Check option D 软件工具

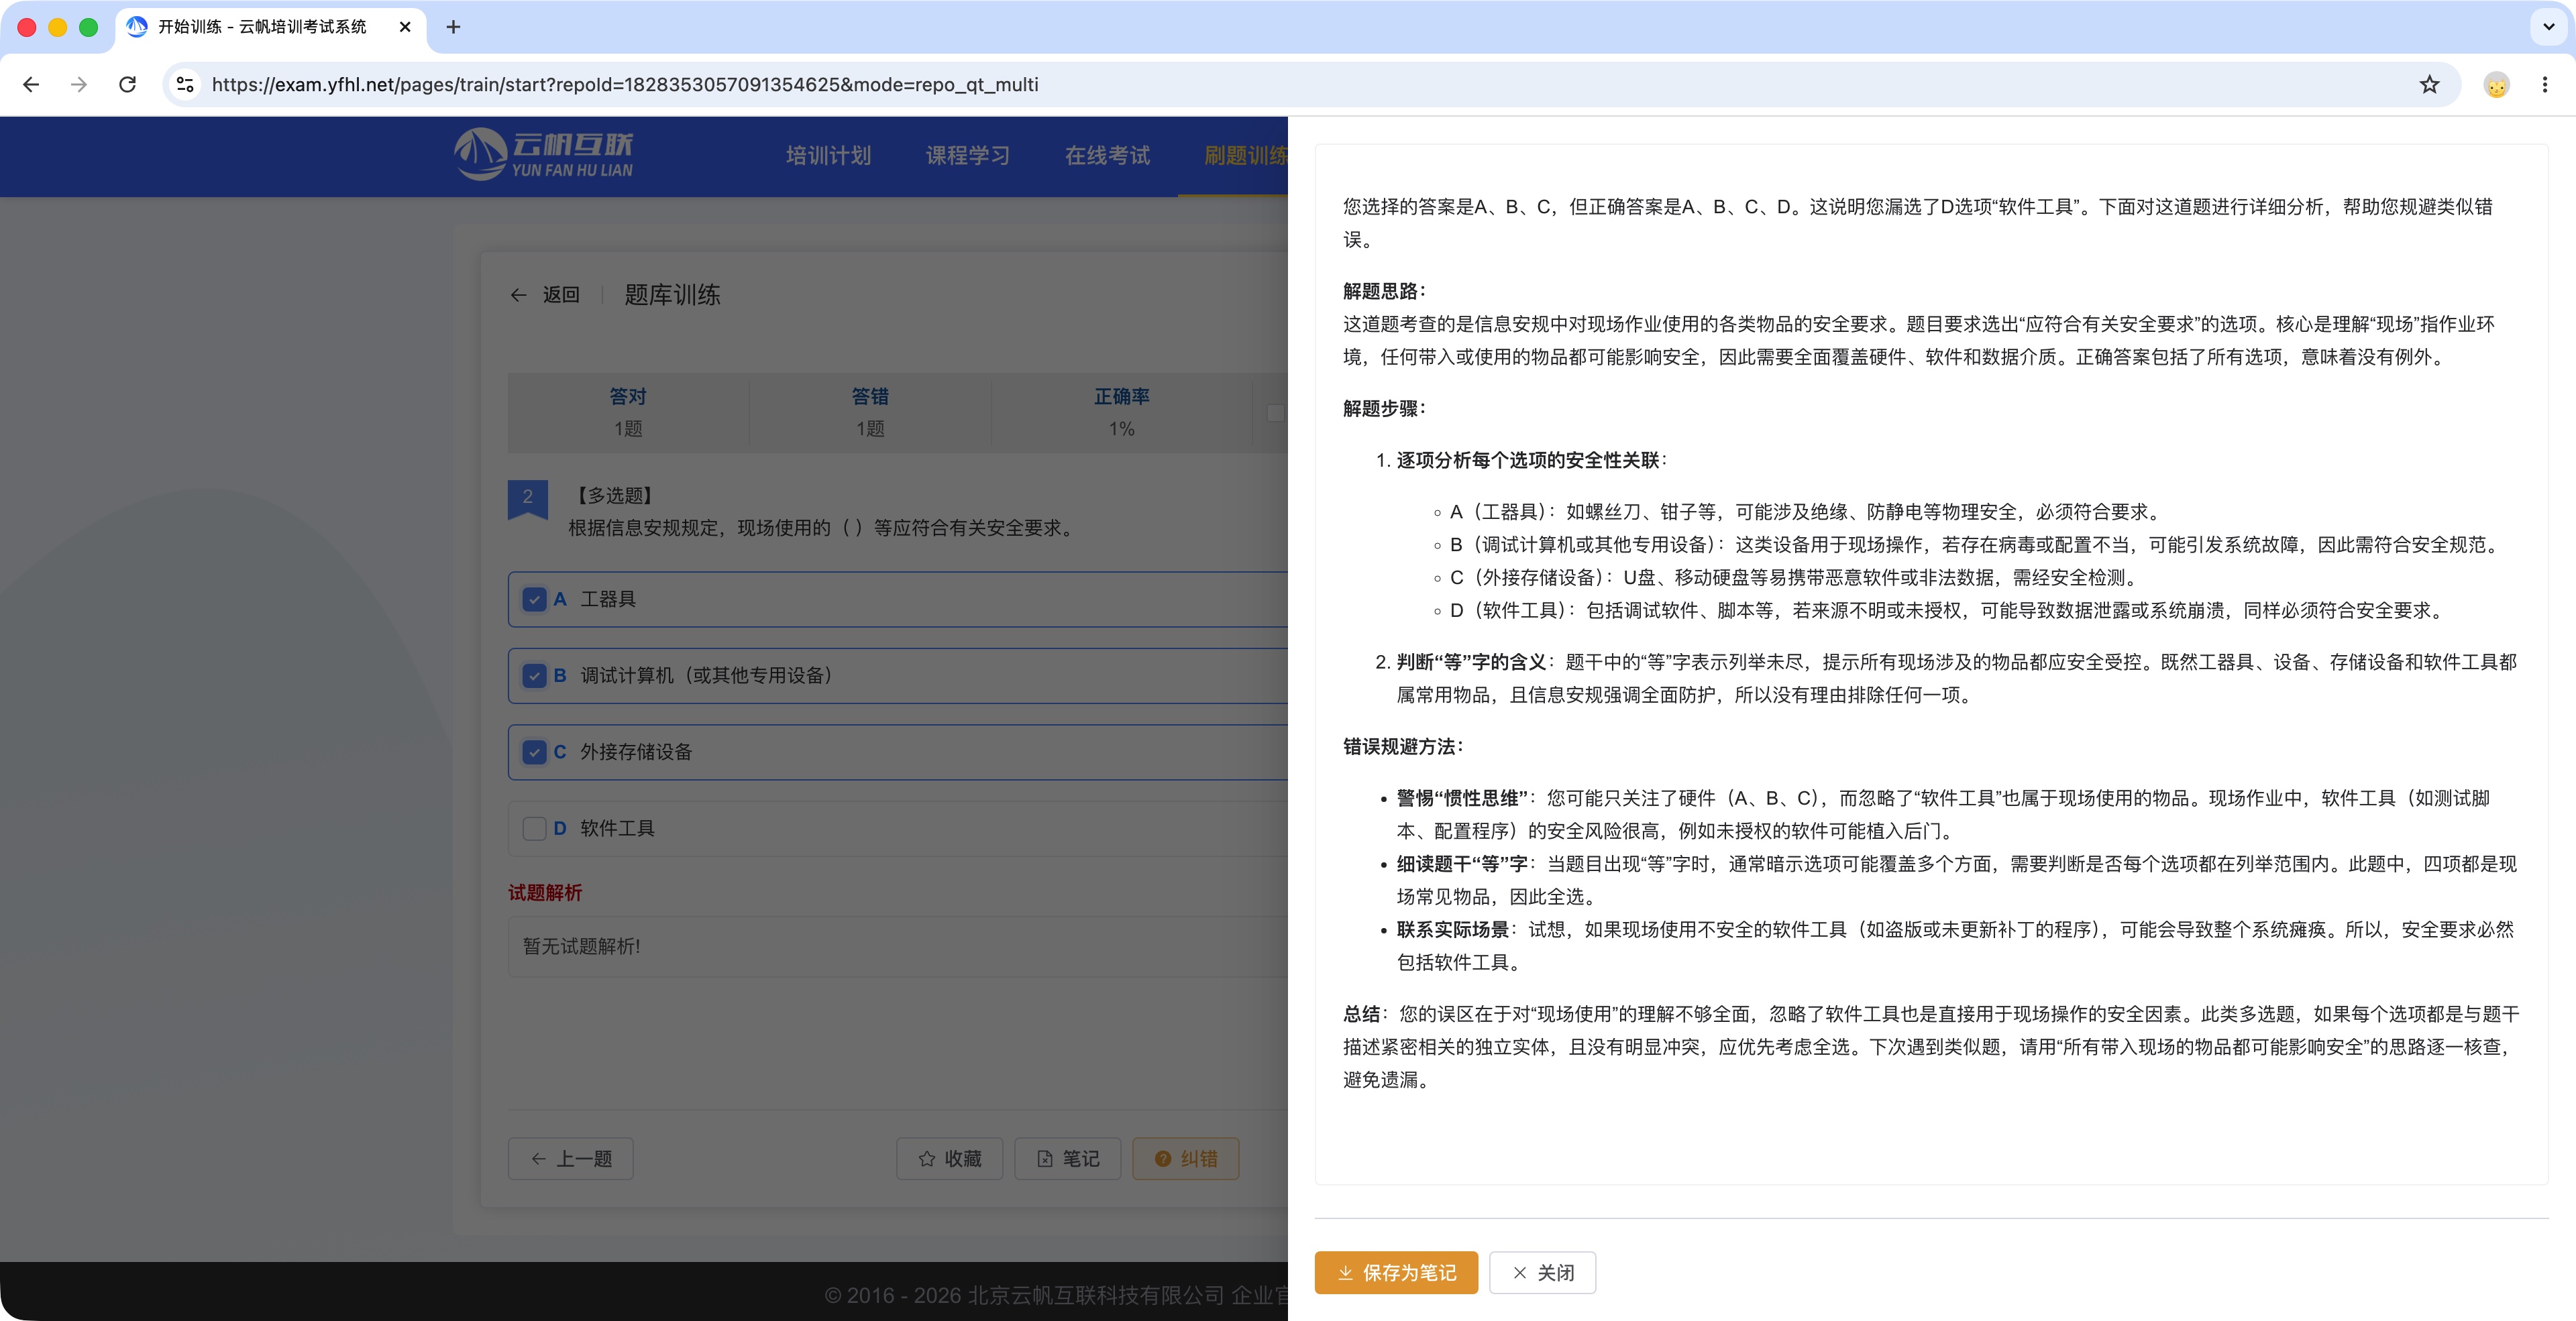click(x=534, y=828)
